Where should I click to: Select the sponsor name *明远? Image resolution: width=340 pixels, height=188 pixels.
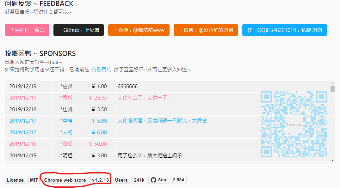tap(66, 155)
